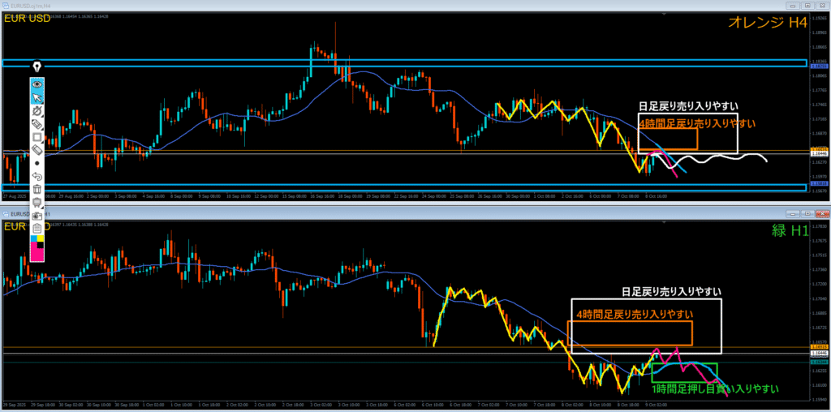The image size is (831, 412).
Task: Select the rectangle shape tool
Action: (37, 137)
